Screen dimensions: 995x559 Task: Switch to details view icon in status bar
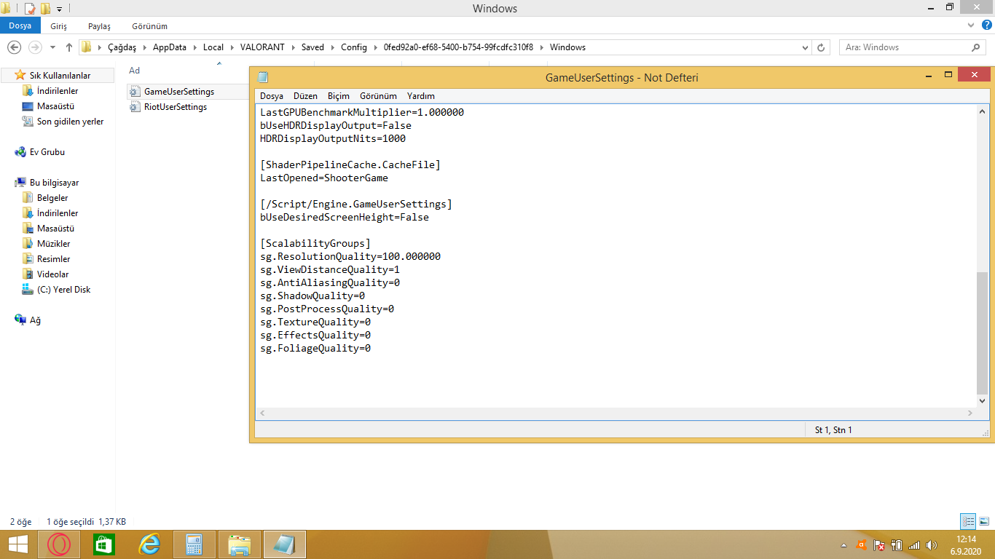click(968, 521)
